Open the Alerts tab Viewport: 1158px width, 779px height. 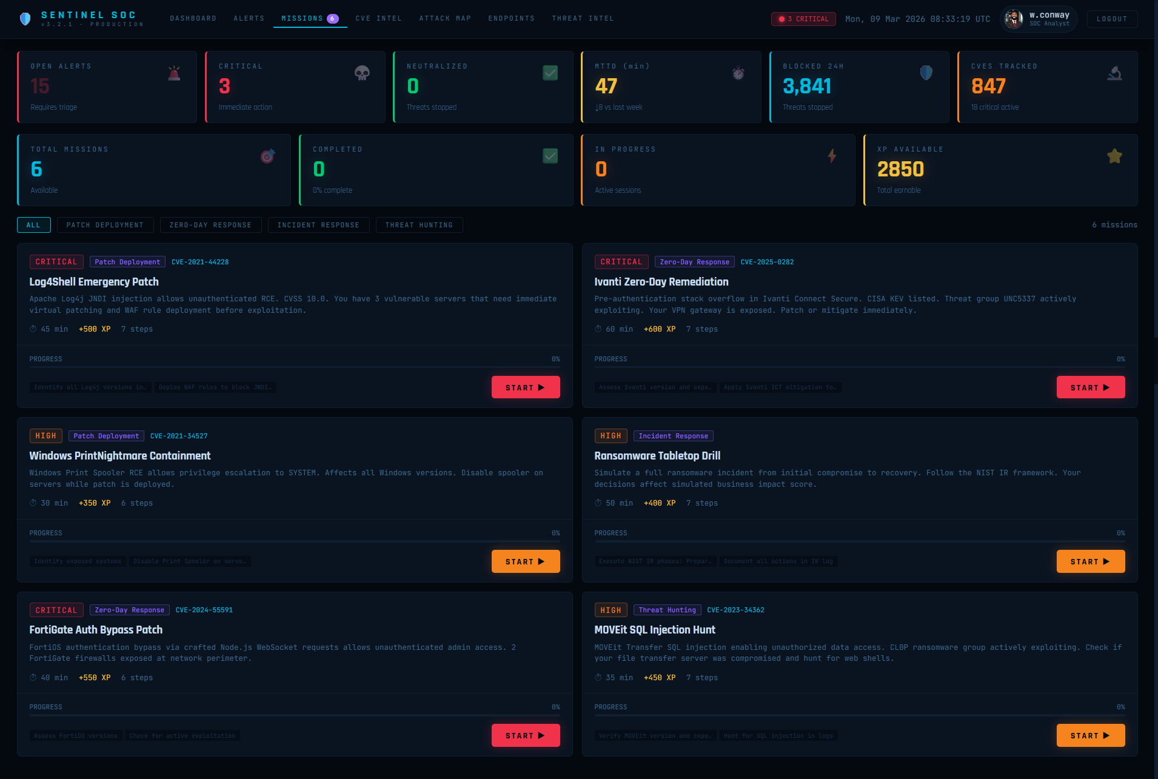pos(249,19)
